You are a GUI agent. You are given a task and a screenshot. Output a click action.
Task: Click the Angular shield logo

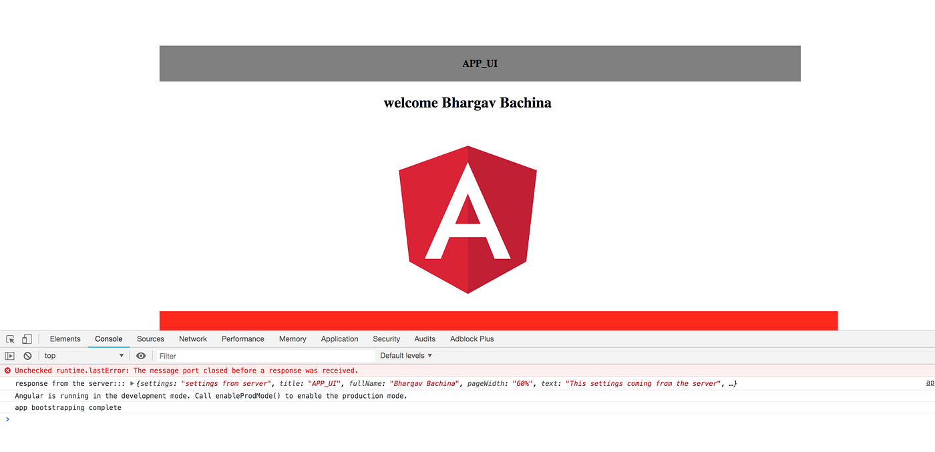(x=467, y=219)
